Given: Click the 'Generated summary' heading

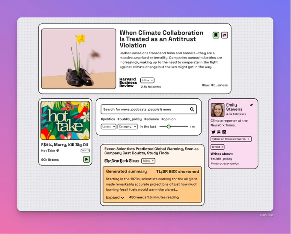Looking at the screenshot, I should 126,172.
